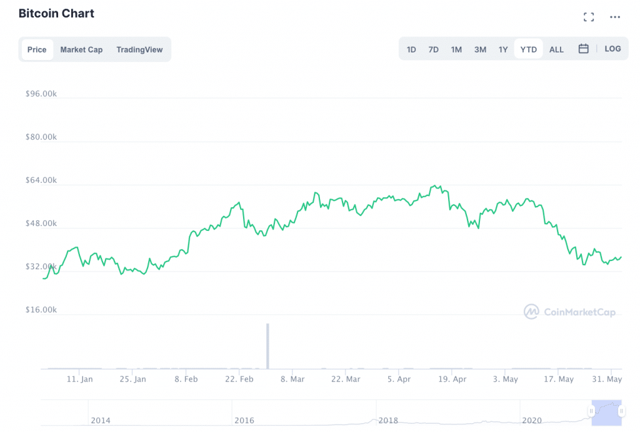Select the 1M time range

456,49
